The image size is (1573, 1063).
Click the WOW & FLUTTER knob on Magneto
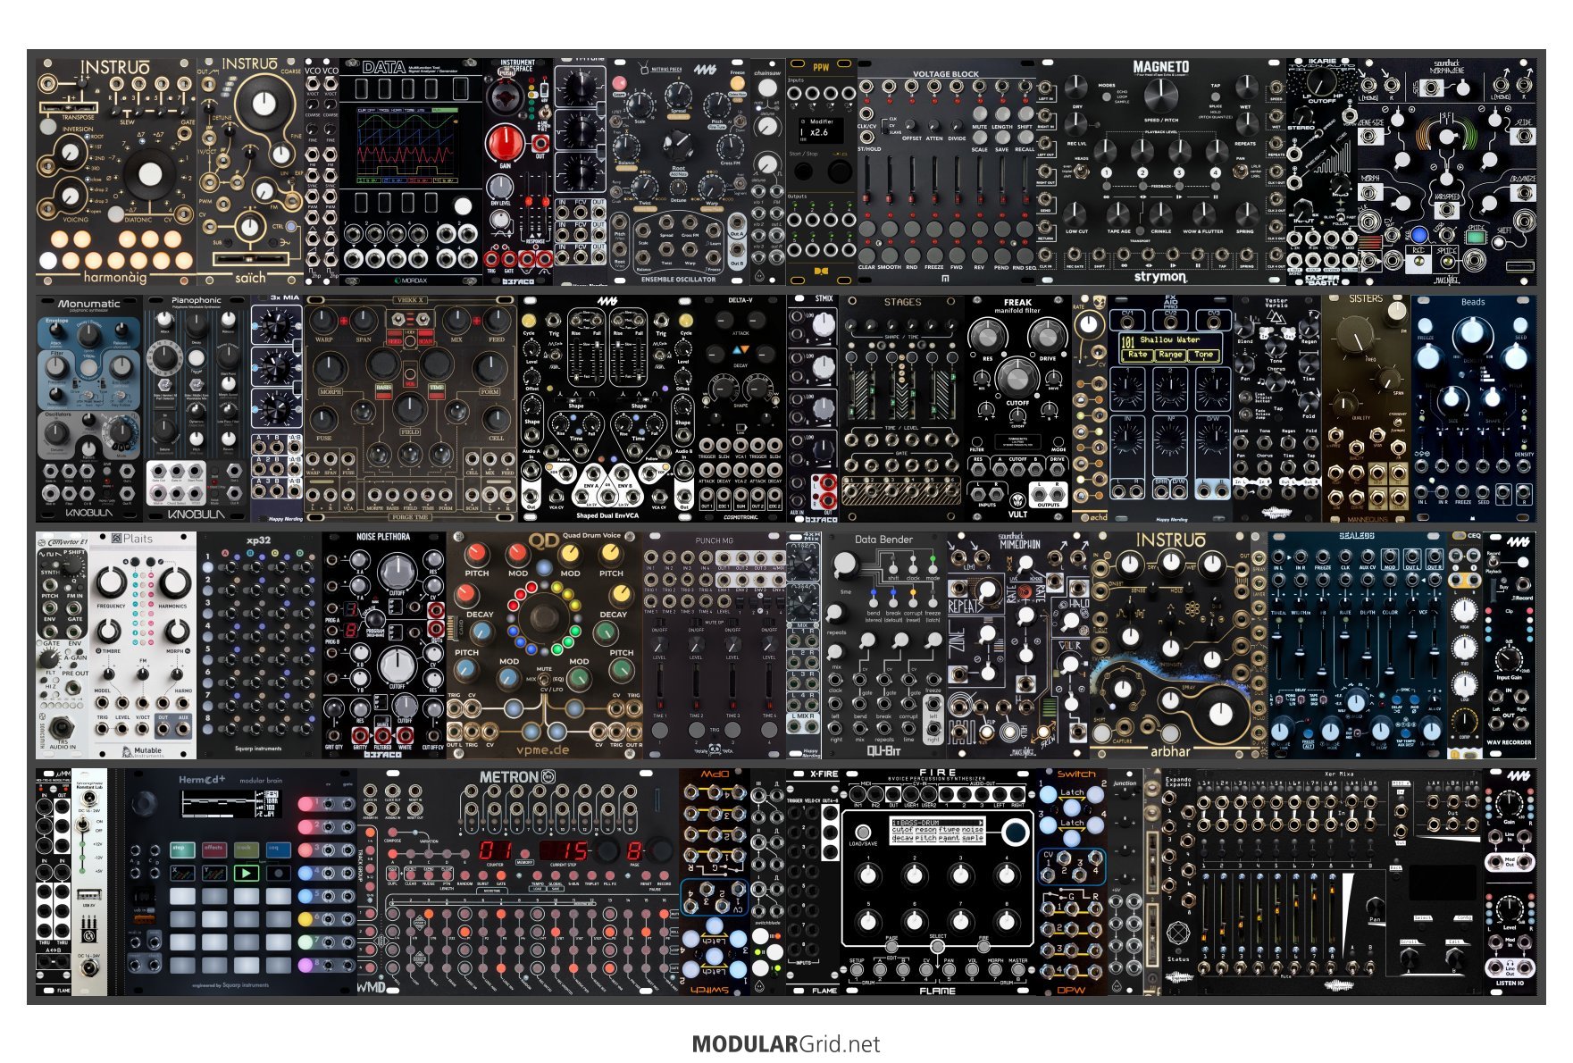(x=1203, y=214)
